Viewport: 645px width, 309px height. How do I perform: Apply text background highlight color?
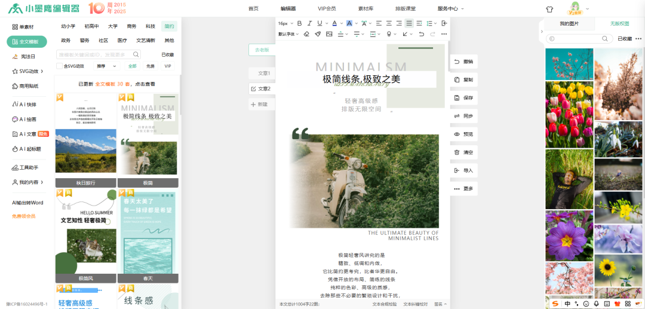coord(349,23)
